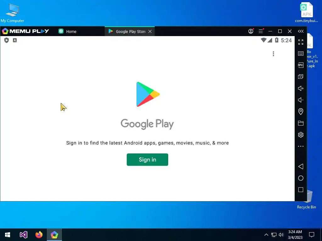Collapse the MEmu sidebar with triple-chevron
322x241 pixels.
(x=301, y=31)
